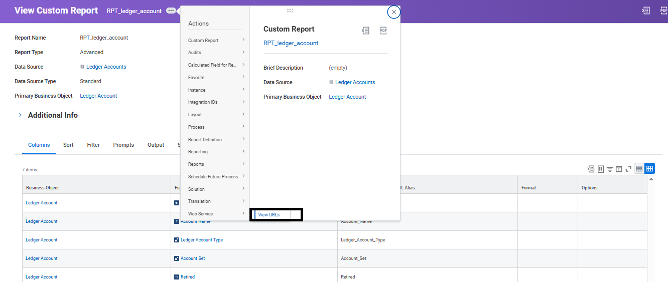Open Retired field link
This screenshot has width=668, height=282.
click(x=188, y=277)
